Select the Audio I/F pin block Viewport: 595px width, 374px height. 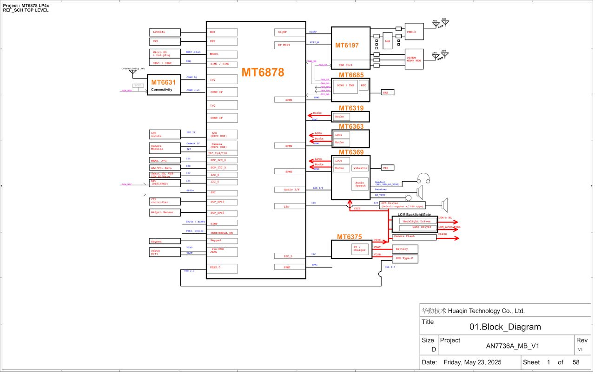pos(291,190)
